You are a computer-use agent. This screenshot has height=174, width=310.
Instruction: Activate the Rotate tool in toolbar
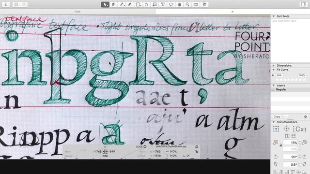tap(146, 4)
